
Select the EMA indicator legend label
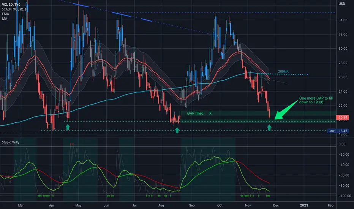pyautogui.click(x=5, y=14)
